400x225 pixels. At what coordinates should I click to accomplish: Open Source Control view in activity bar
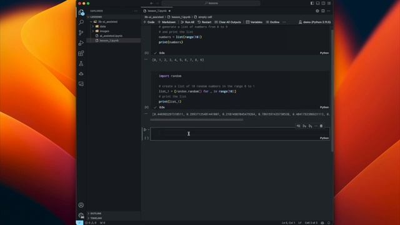81,32
